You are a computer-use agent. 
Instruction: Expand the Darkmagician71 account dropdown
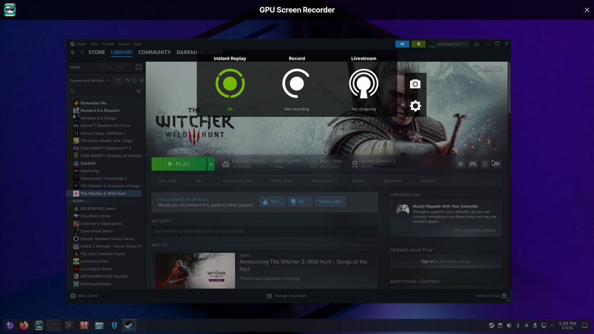point(448,44)
